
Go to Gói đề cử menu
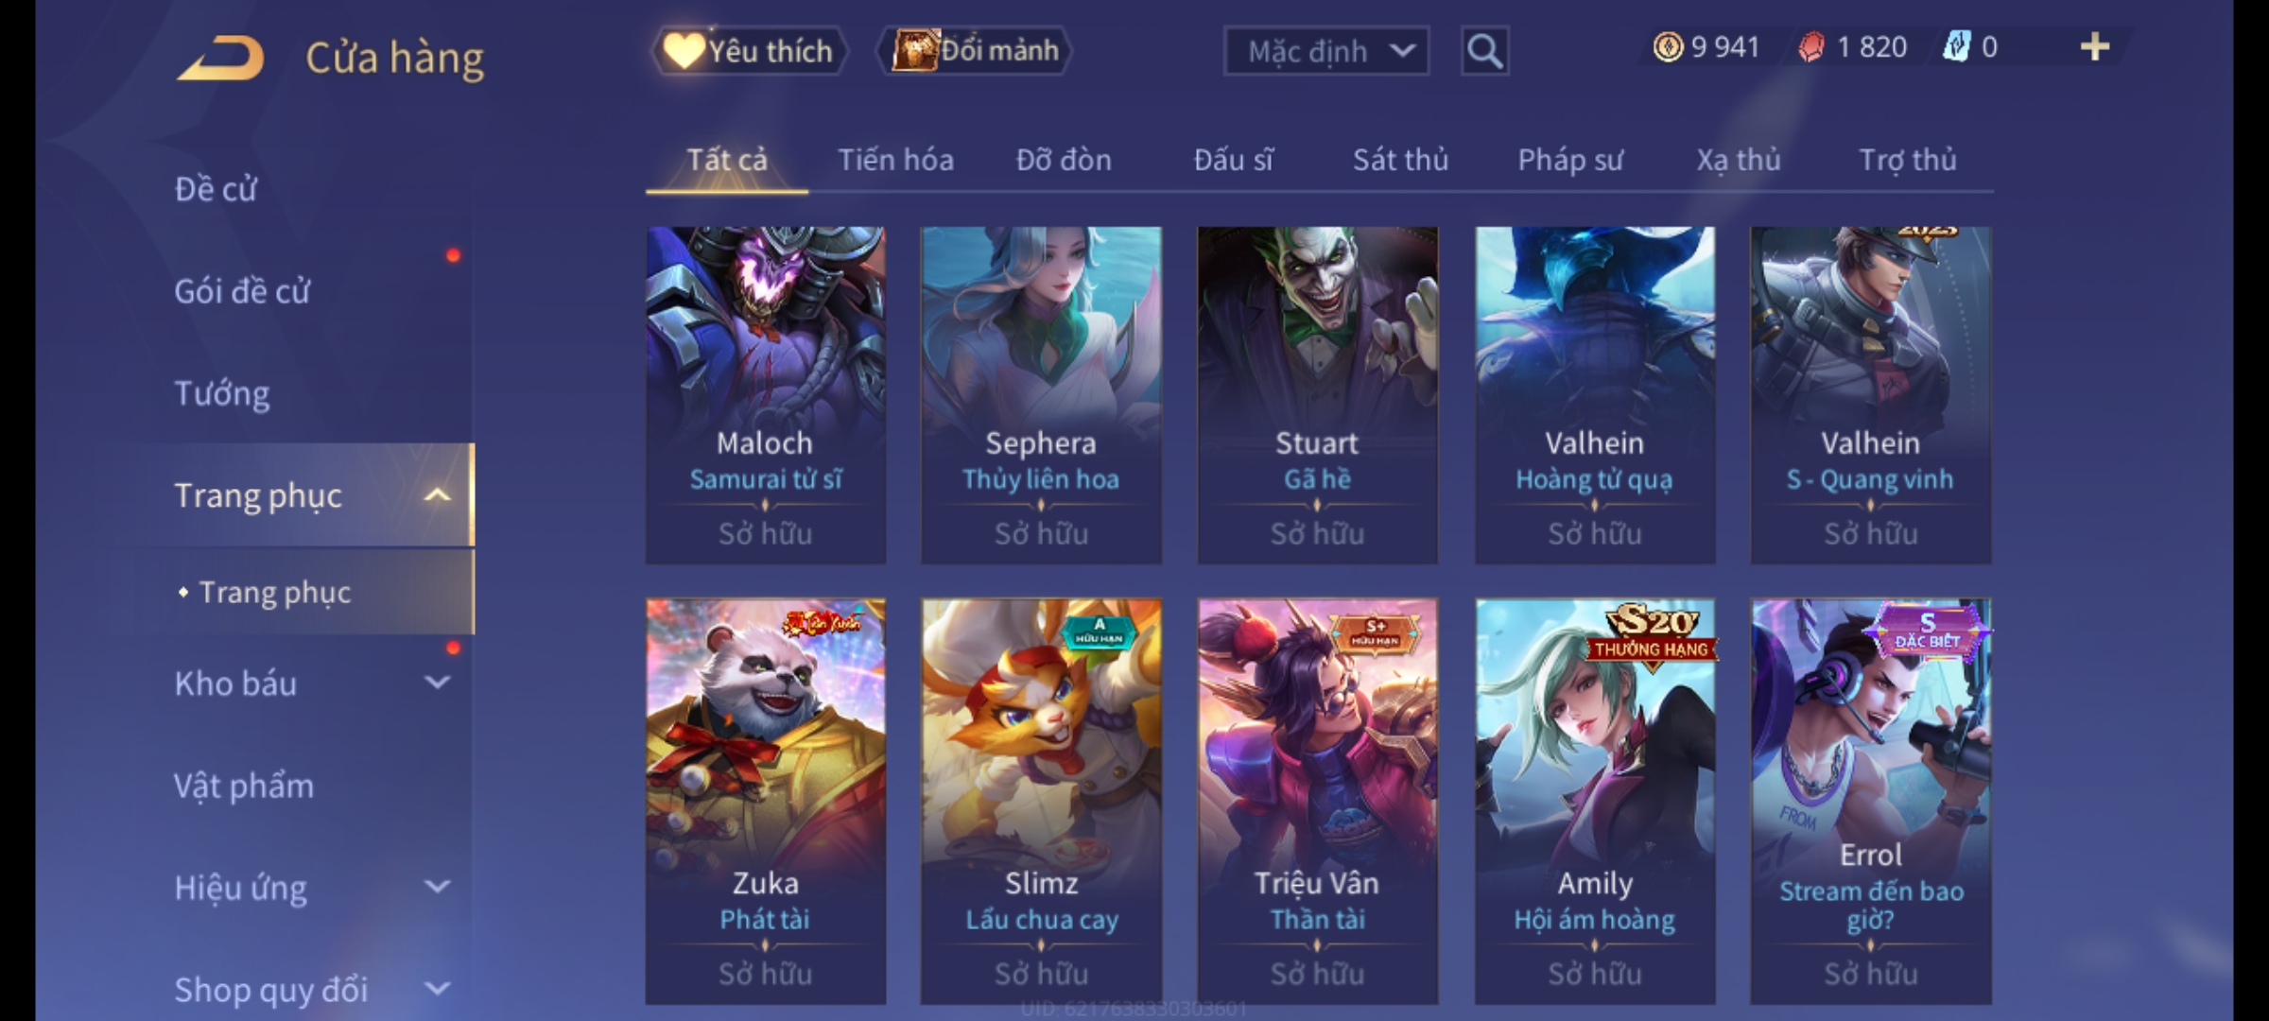[242, 291]
